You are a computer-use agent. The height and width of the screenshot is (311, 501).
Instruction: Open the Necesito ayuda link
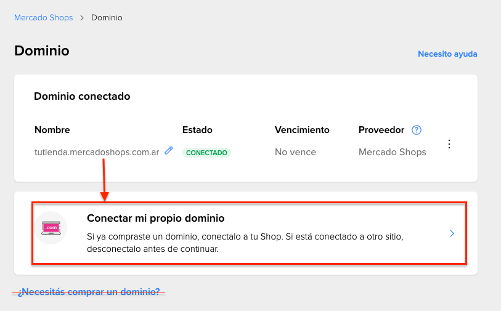tap(447, 54)
